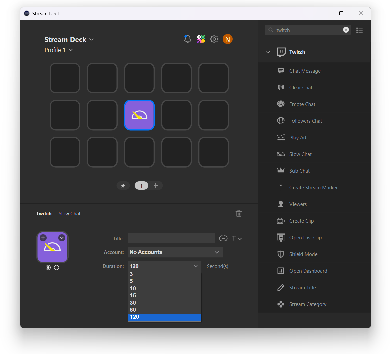Choose highlighted 120 in the duration list

164,317
